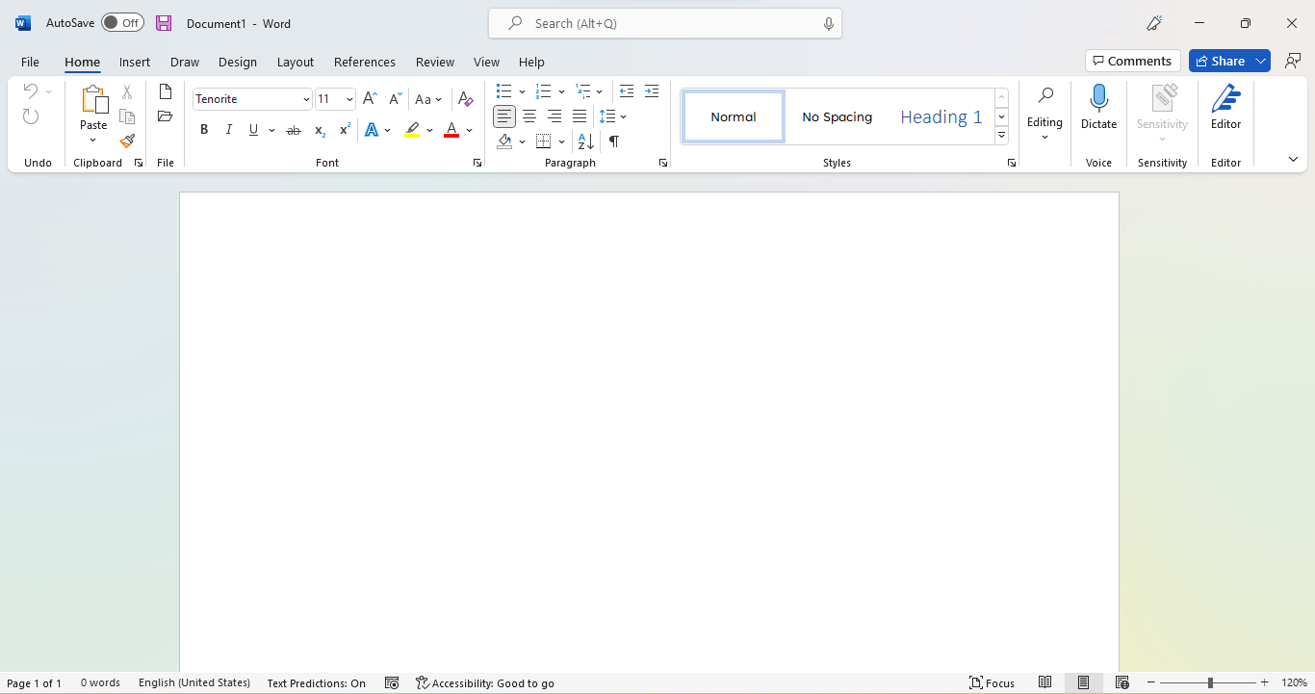
Task: Toggle the AutoSave switch
Action: click(122, 23)
